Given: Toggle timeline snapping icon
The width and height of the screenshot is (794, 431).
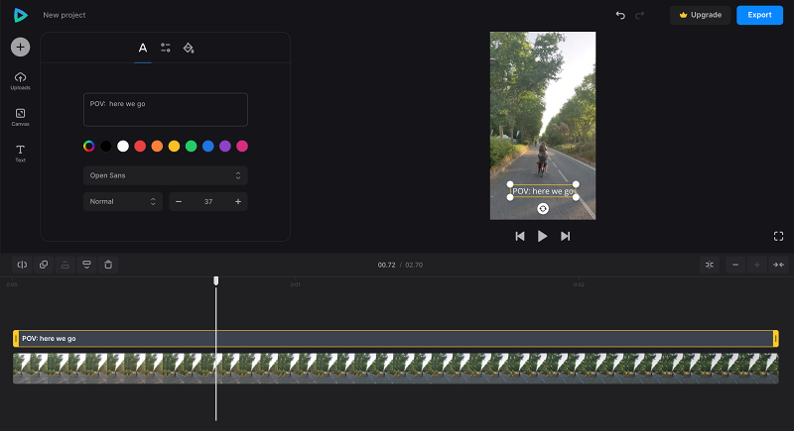Looking at the screenshot, I should point(710,265).
